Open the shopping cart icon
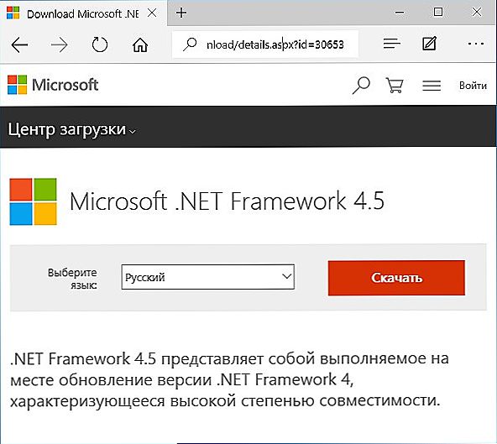 click(395, 86)
